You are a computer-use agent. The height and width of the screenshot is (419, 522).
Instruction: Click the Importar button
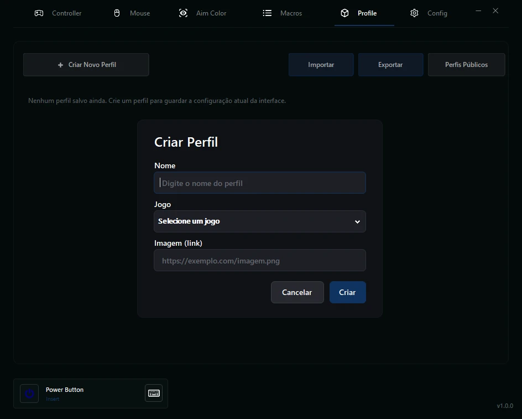click(321, 65)
